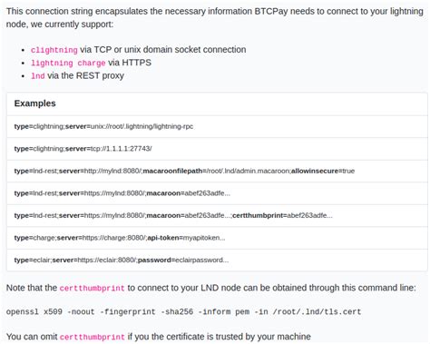Image resolution: width=430 pixels, height=344 pixels.
Task: Click the lnd code label
Action: pos(38,75)
